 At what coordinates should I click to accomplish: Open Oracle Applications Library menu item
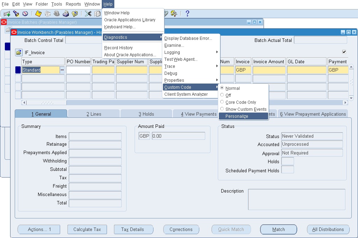point(133,20)
